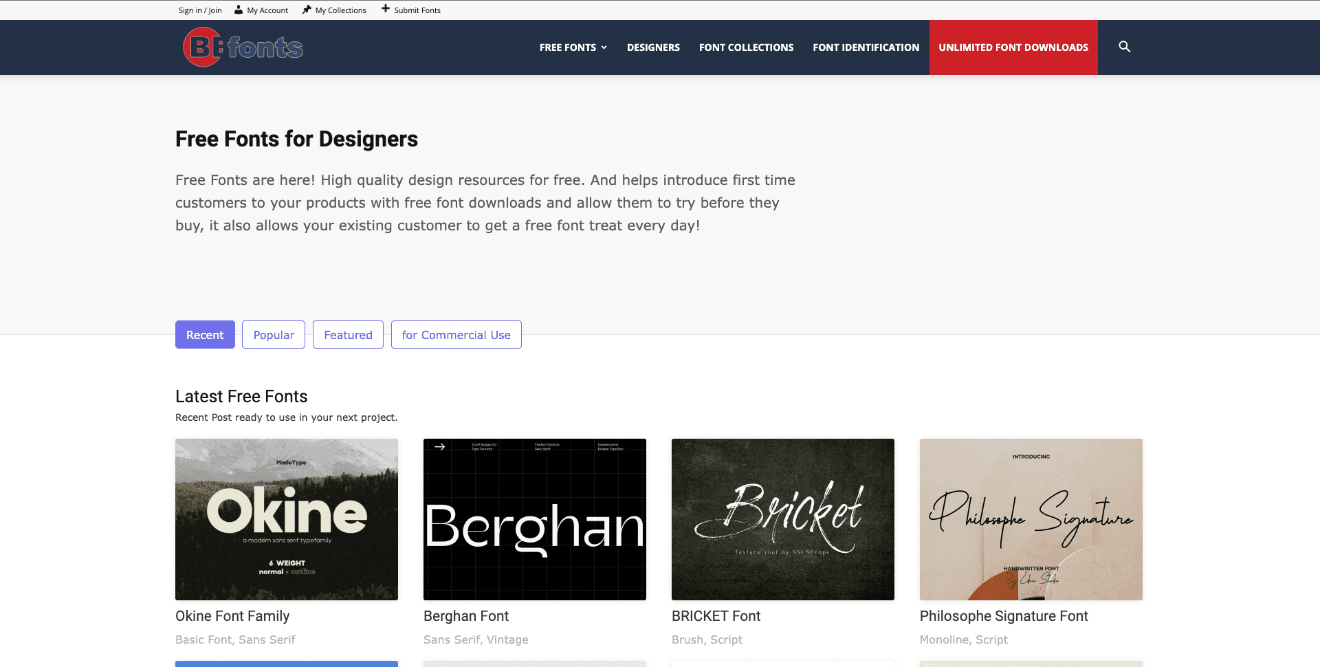1320x667 pixels.
Task: Click the Basic Font category under Okine
Action: click(x=203, y=639)
